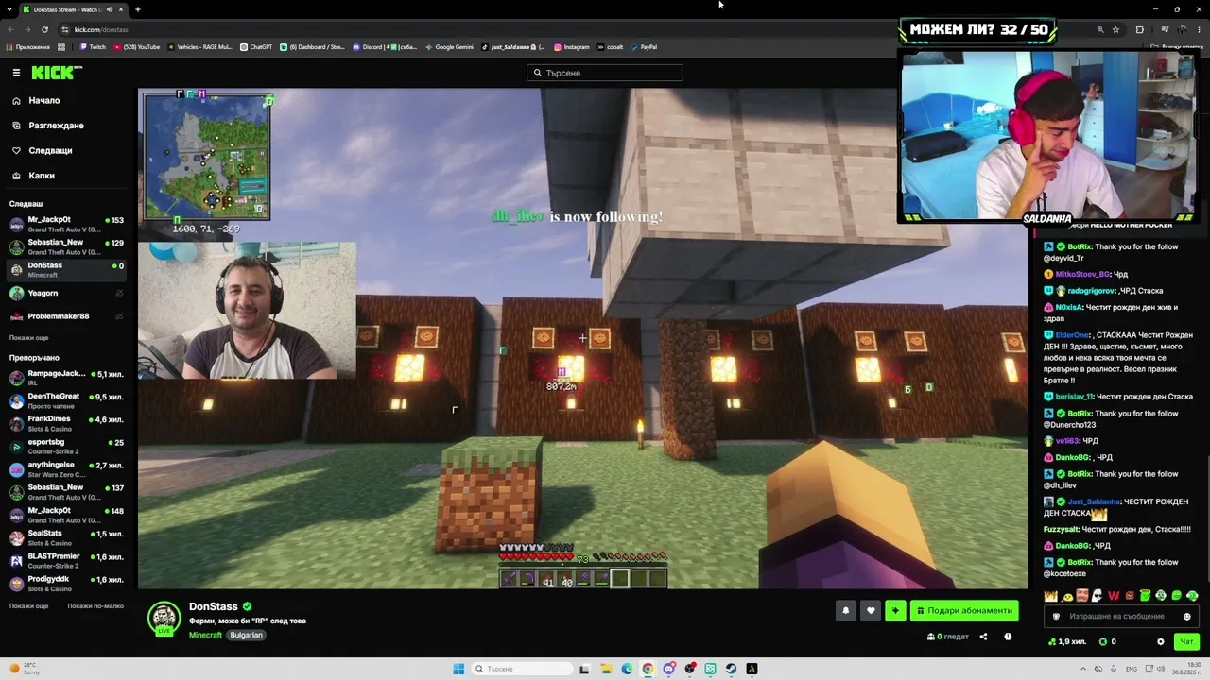The width and height of the screenshot is (1210, 680).
Task: Expand followed list with Покажи още
Action: tap(28, 337)
